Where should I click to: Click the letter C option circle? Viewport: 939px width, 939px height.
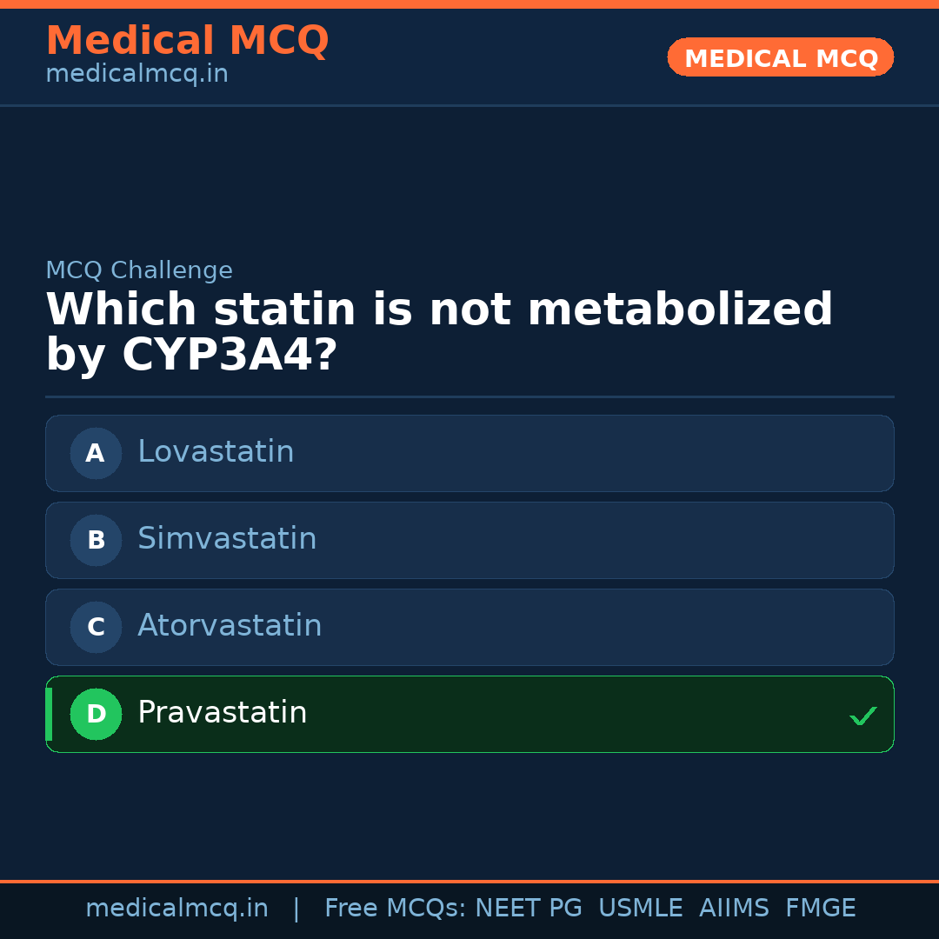tap(96, 627)
